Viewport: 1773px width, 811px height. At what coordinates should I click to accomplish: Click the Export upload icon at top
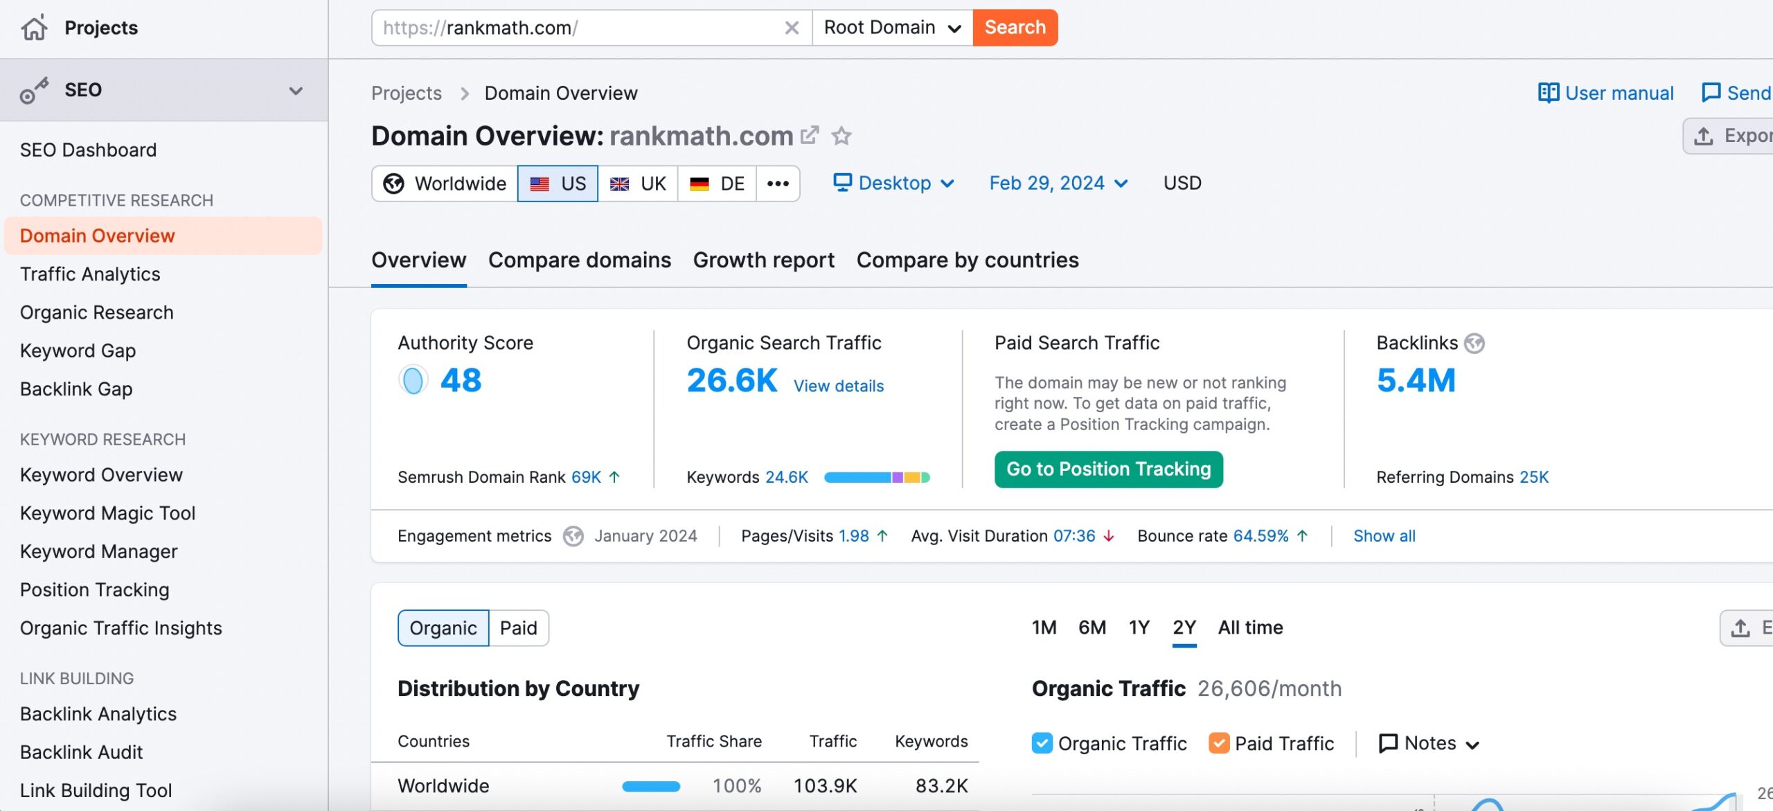coord(1704,136)
